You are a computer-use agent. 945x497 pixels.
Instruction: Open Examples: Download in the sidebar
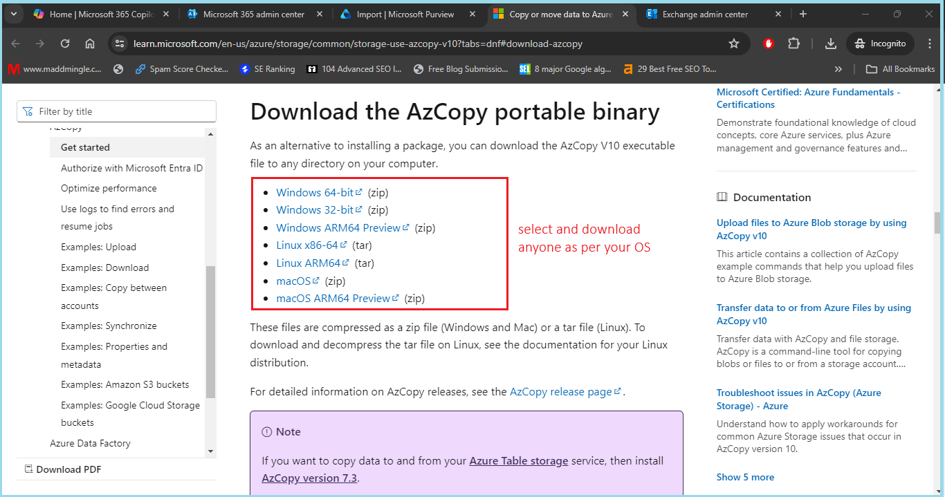point(104,268)
